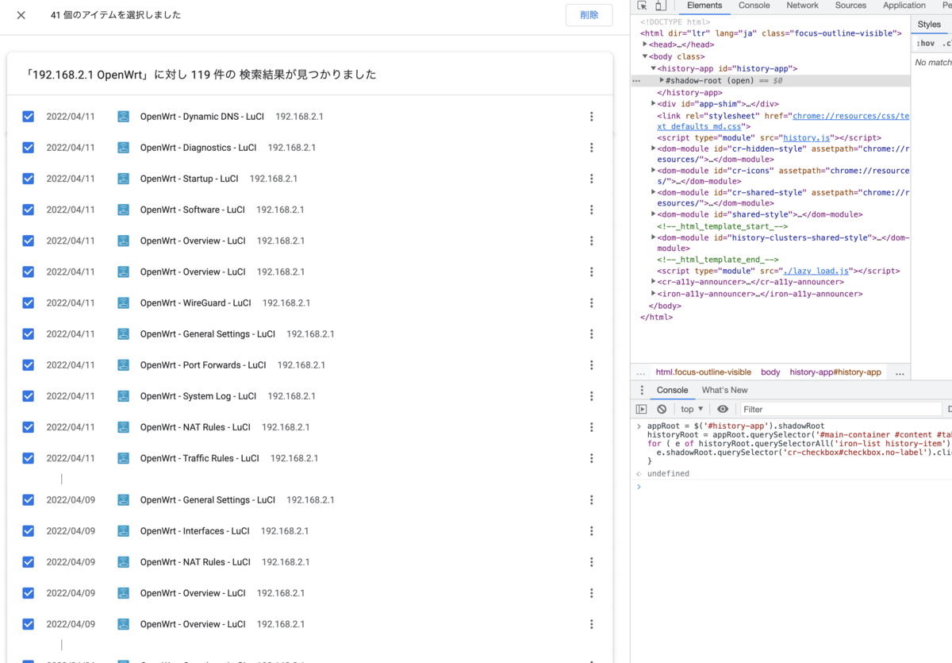This screenshot has height=663, width=952.
Task: Click the favicon of WireGuard entry
Action: tap(124, 303)
